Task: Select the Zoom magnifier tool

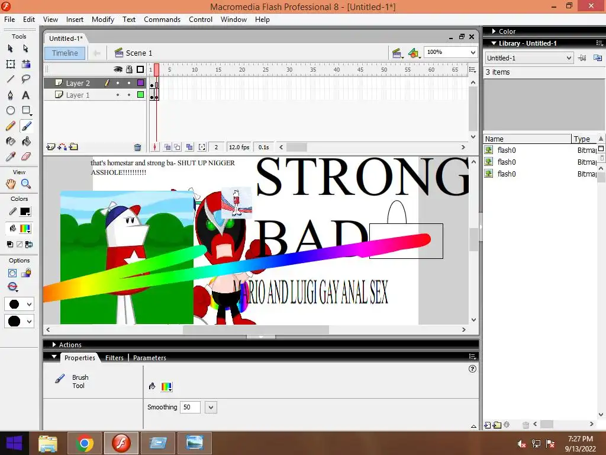Action: (x=26, y=184)
